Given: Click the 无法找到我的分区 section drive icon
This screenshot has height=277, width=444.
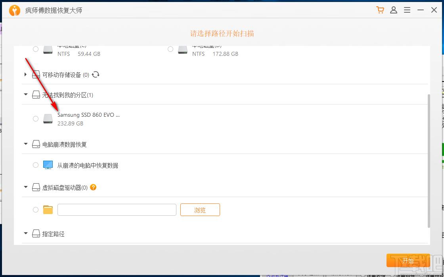Looking at the screenshot, I should coord(36,95).
